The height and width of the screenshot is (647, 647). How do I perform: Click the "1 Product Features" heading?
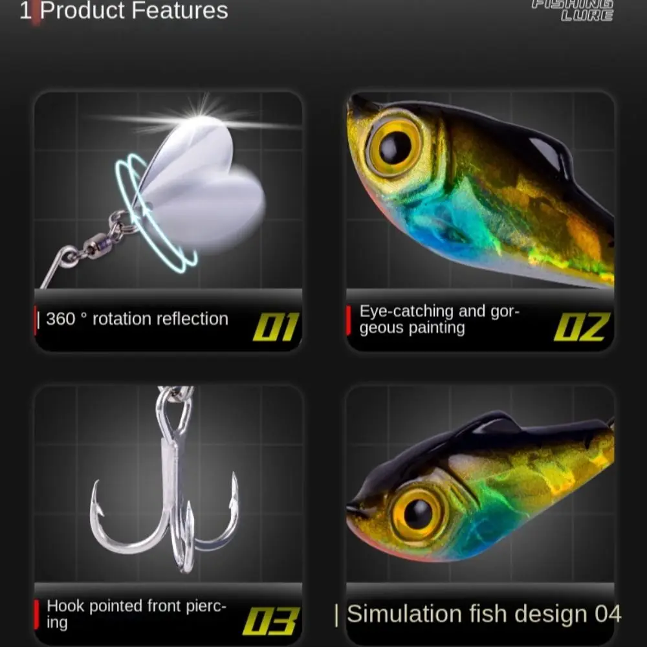point(124,10)
